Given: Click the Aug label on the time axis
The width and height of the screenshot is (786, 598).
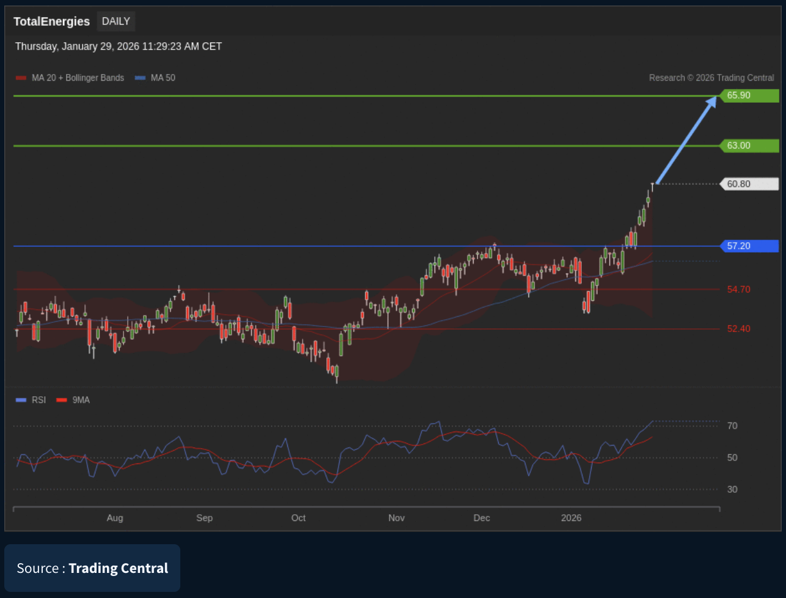Looking at the screenshot, I should [115, 518].
